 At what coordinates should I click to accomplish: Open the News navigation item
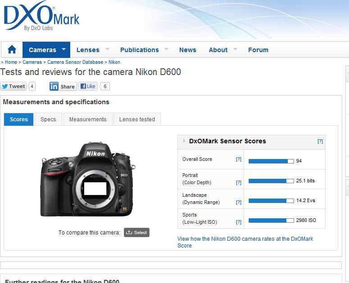tap(188, 50)
